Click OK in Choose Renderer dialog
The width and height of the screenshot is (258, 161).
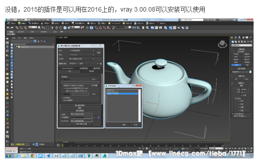click(x=124, y=125)
